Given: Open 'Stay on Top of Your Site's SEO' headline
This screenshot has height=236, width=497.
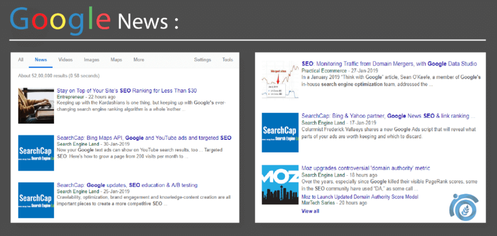Looking at the screenshot, I should [x=127, y=91].
